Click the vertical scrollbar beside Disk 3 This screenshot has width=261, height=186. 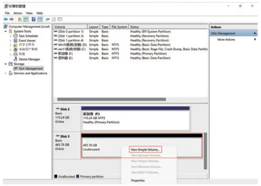click(205, 151)
